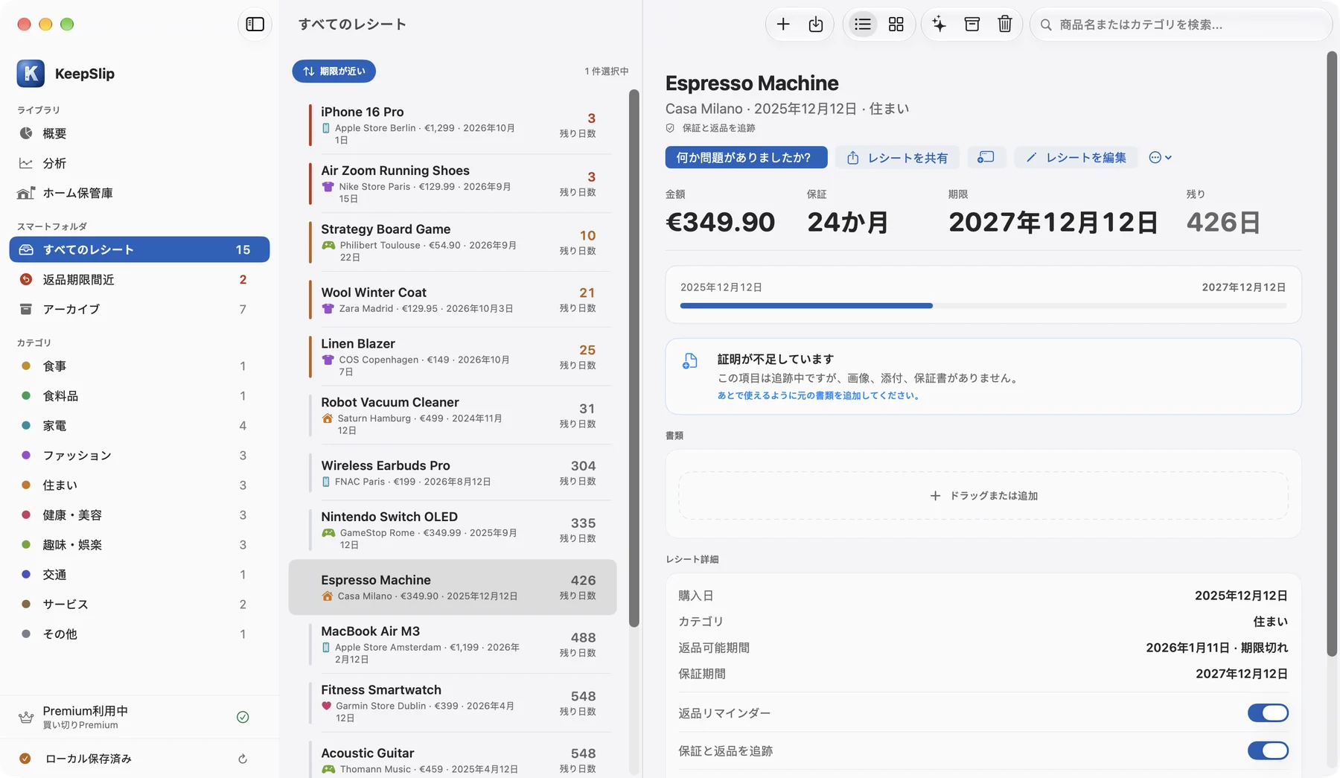Delete receipt with trash icon
1340x778 pixels.
click(1005, 25)
